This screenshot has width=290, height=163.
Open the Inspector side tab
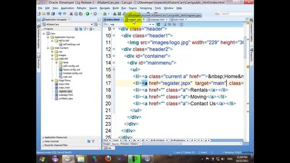point(251,55)
